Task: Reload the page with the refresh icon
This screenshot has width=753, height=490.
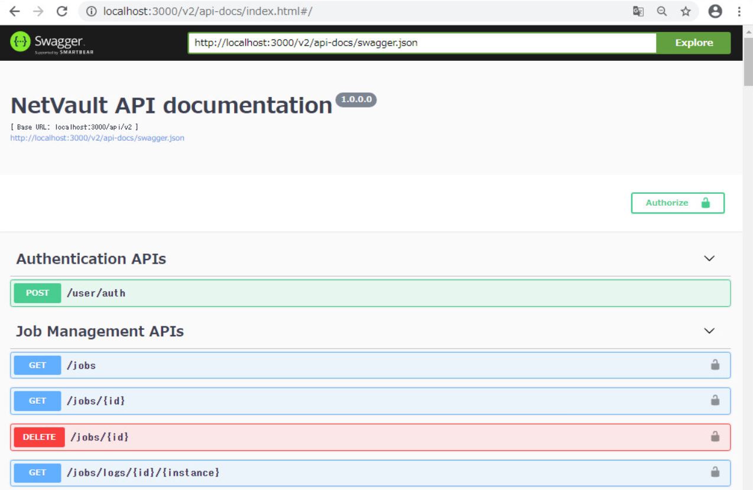Action: click(x=61, y=11)
